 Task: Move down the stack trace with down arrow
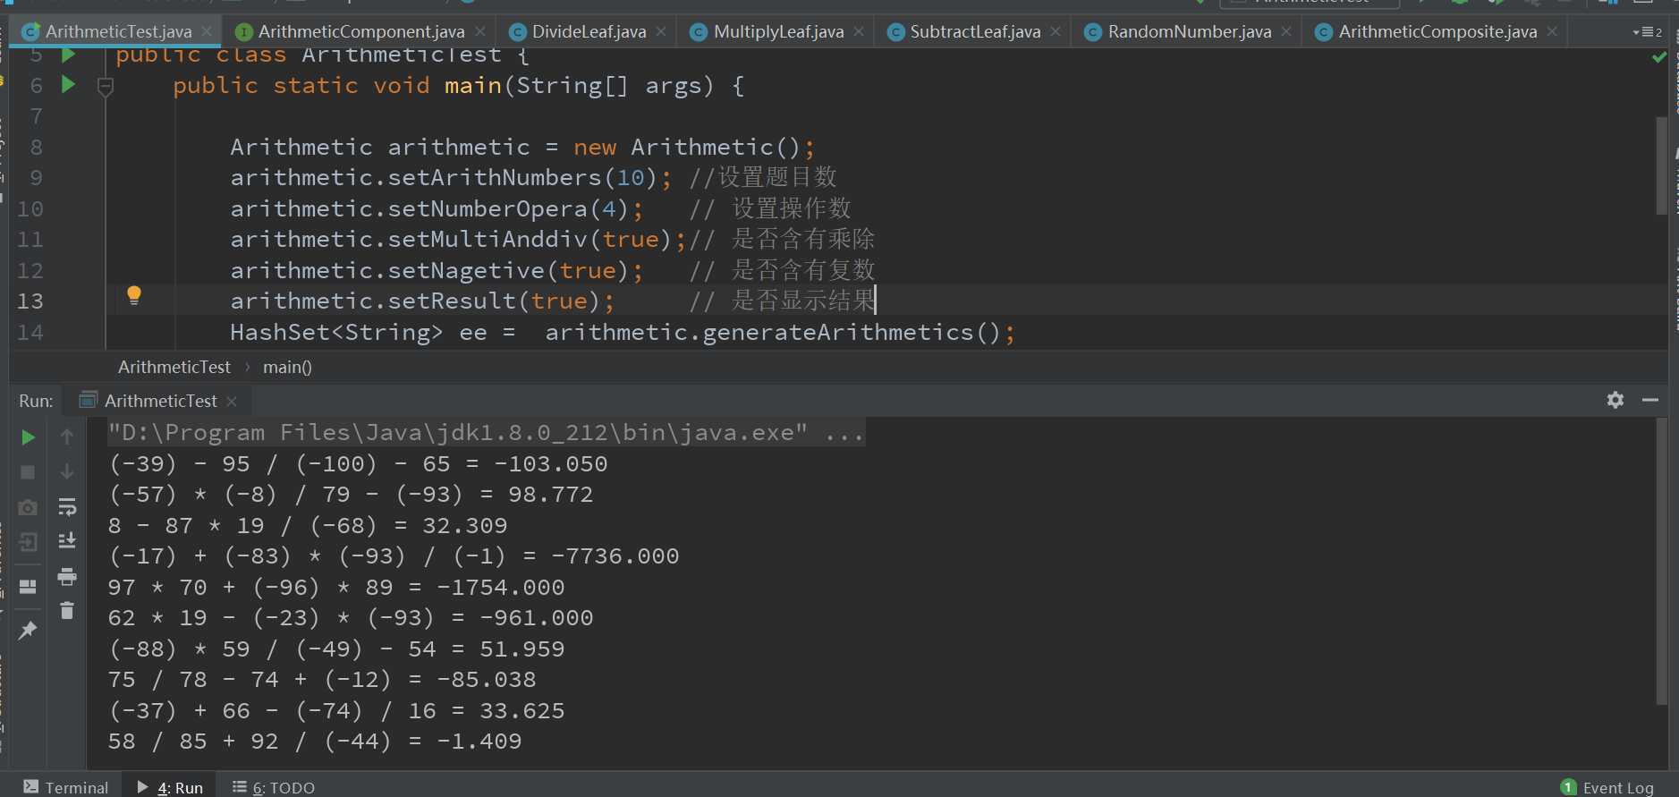click(67, 471)
